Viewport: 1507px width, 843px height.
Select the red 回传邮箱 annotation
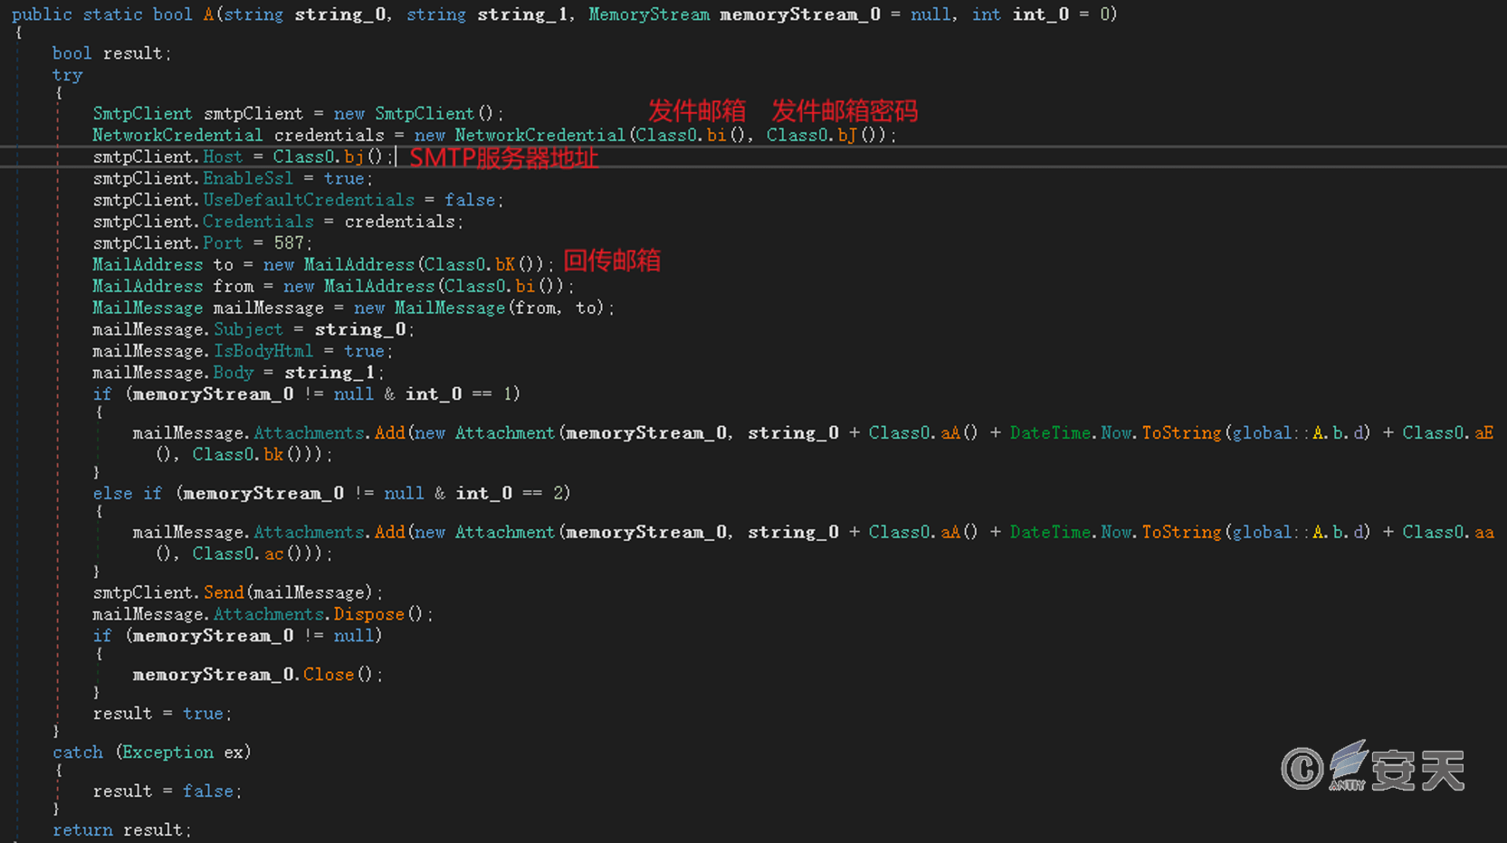(x=612, y=261)
